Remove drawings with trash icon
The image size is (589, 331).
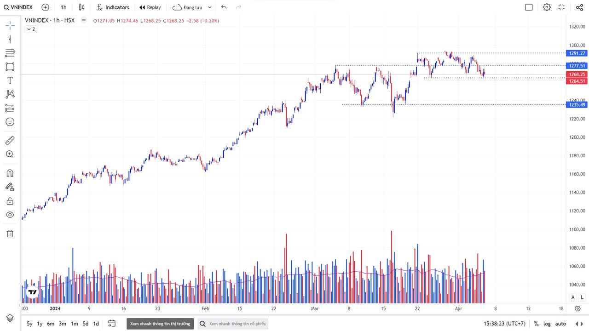coord(10,234)
